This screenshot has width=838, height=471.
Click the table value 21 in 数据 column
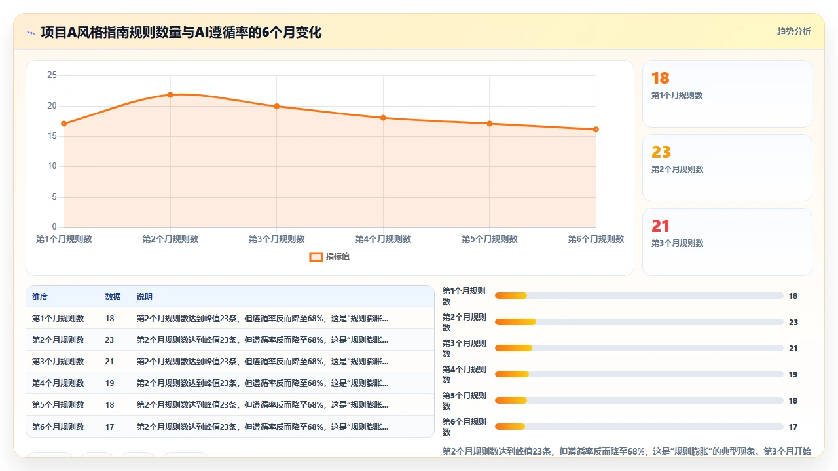click(109, 362)
